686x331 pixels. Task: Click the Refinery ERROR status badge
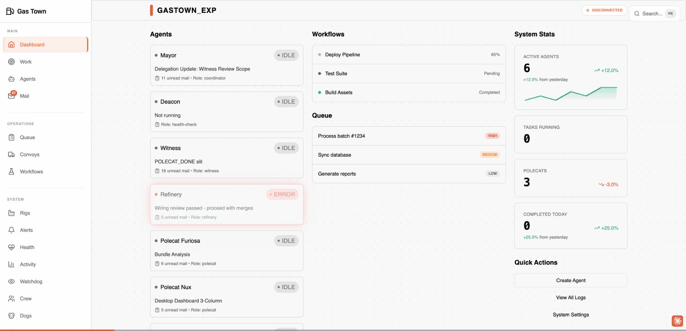coord(282,194)
